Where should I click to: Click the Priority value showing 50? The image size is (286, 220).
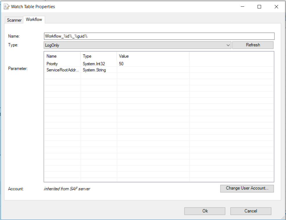tap(121, 64)
